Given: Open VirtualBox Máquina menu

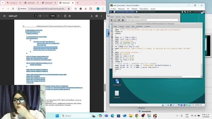Looking at the screenshot, I should click(x=122, y=9).
